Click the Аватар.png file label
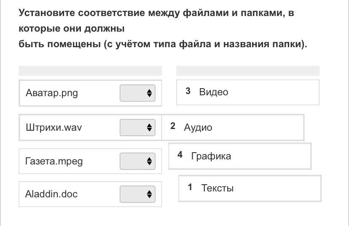 click(52, 93)
